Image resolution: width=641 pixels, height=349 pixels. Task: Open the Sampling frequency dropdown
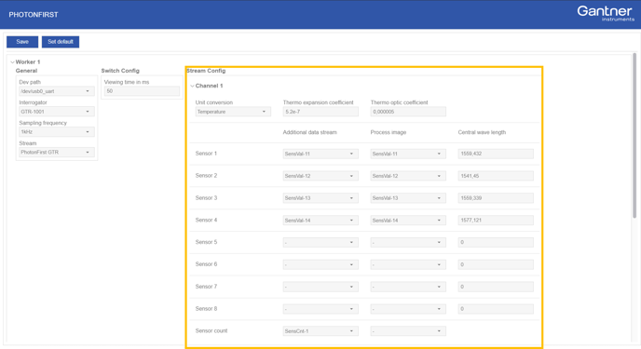(57, 132)
